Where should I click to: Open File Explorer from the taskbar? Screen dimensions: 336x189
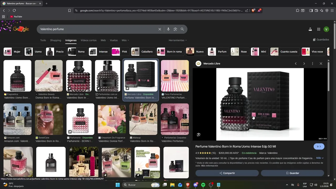click(172, 185)
